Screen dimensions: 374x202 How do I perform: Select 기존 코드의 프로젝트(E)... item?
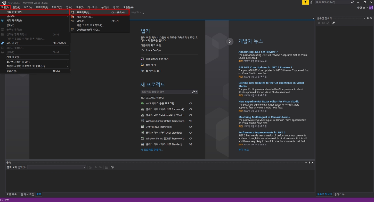click(99, 25)
